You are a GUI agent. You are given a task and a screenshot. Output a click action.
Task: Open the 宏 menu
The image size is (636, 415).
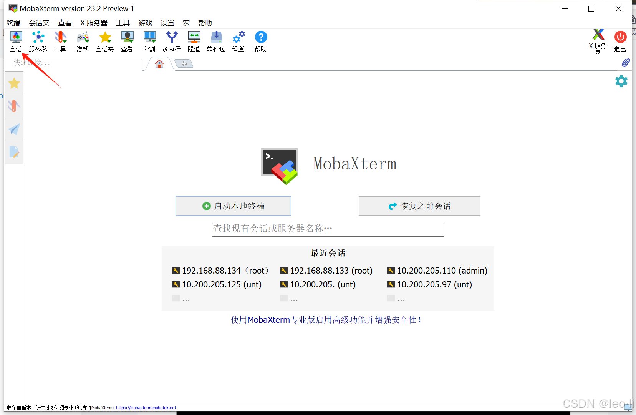pyautogui.click(x=186, y=23)
